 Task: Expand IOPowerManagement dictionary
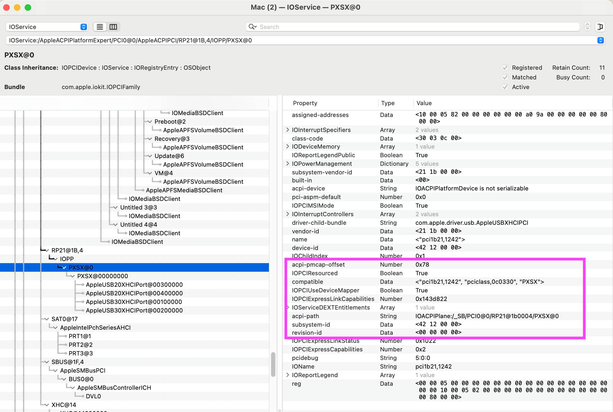(x=287, y=164)
